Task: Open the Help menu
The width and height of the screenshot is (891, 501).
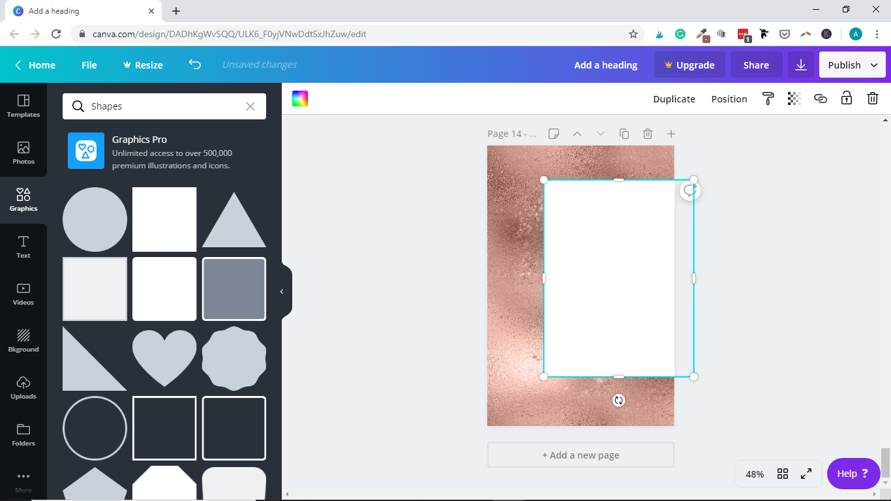Action: [x=853, y=474]
